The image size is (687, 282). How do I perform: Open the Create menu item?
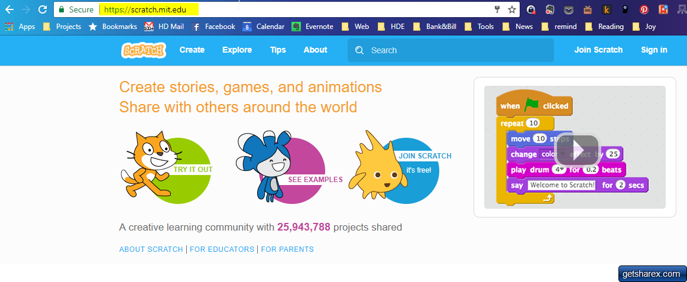pyautogui.click(x=192, y=50)
